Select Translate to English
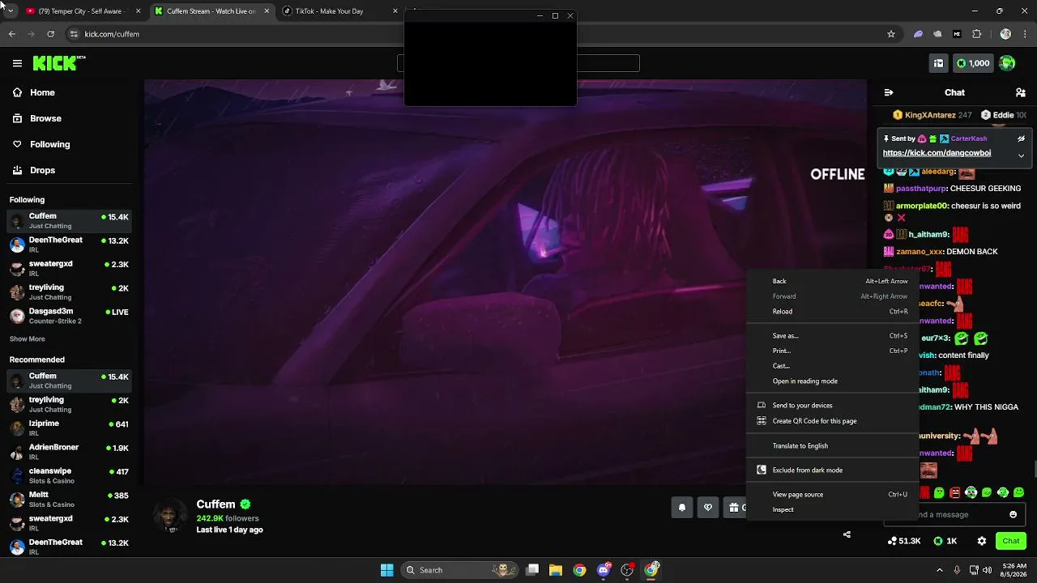This screenshot has width=1037, height=583. (833, 445)
